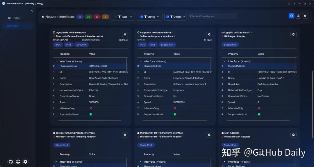This screenshot has height=167, width=314.
Task: Toggle the Type filter checkbox
Action: click(115, 17)
